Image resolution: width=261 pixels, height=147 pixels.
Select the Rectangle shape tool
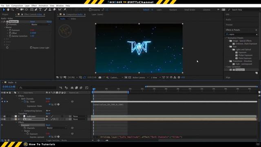pos(32,10)
